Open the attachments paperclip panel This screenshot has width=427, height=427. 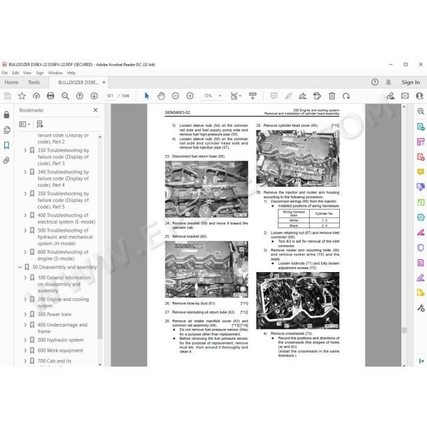pos(7,160)
